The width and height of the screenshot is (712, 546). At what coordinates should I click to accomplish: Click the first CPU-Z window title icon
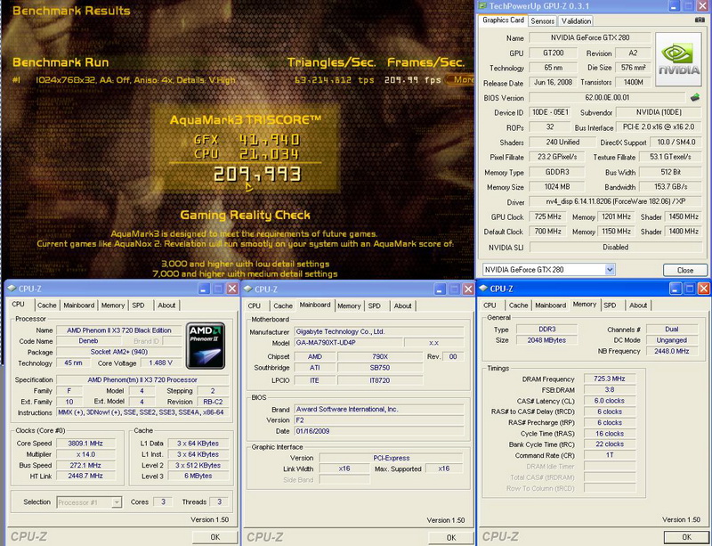[x=12, y=289]
